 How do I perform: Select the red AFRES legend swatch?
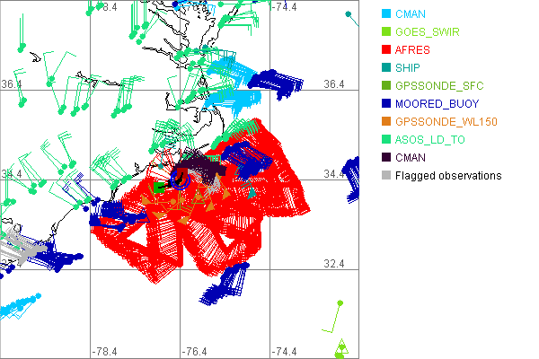point(386,50)
